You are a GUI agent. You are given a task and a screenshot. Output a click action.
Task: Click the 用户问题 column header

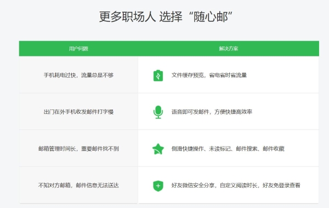78,49
